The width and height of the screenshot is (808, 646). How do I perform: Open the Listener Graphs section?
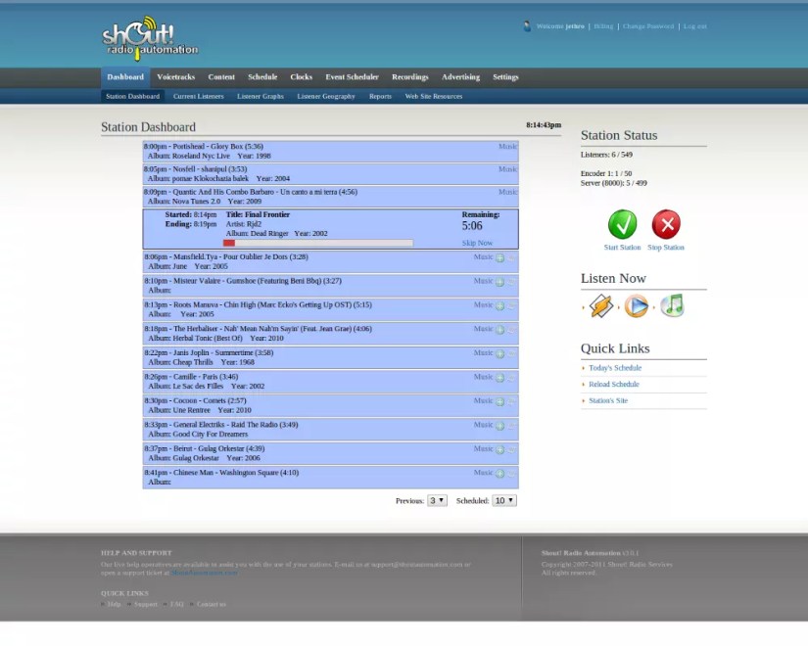259,96
